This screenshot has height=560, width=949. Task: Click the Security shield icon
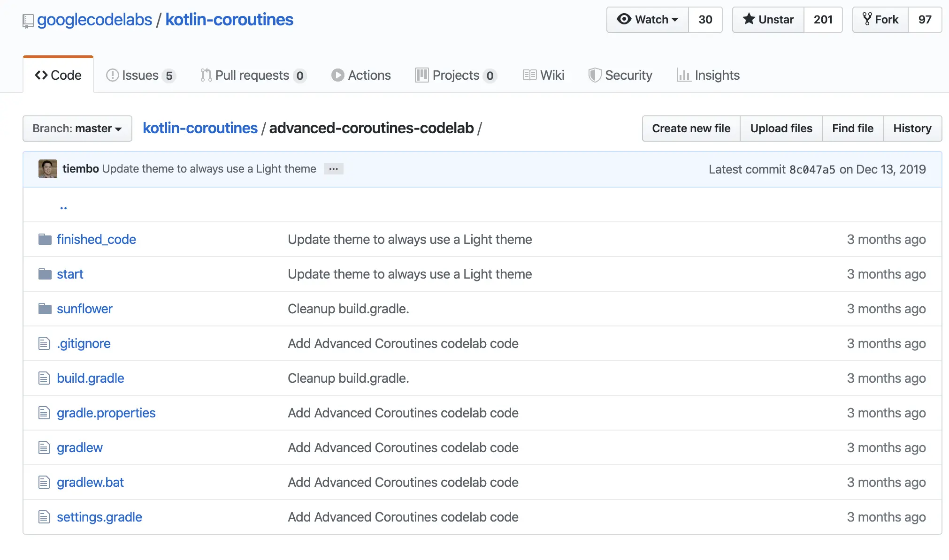[595, 75]
